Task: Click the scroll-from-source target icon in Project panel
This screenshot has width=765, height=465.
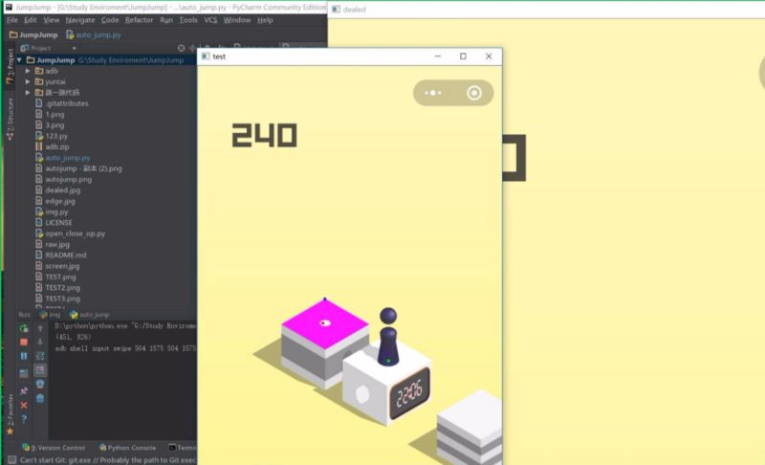Action: pos(181,48)
